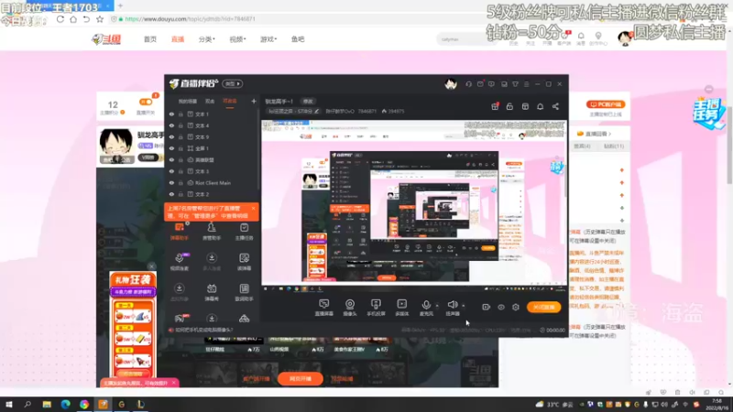Open notification bell in streaming app
The height and width of the screenshot is (412, 733).
[540, 106]
